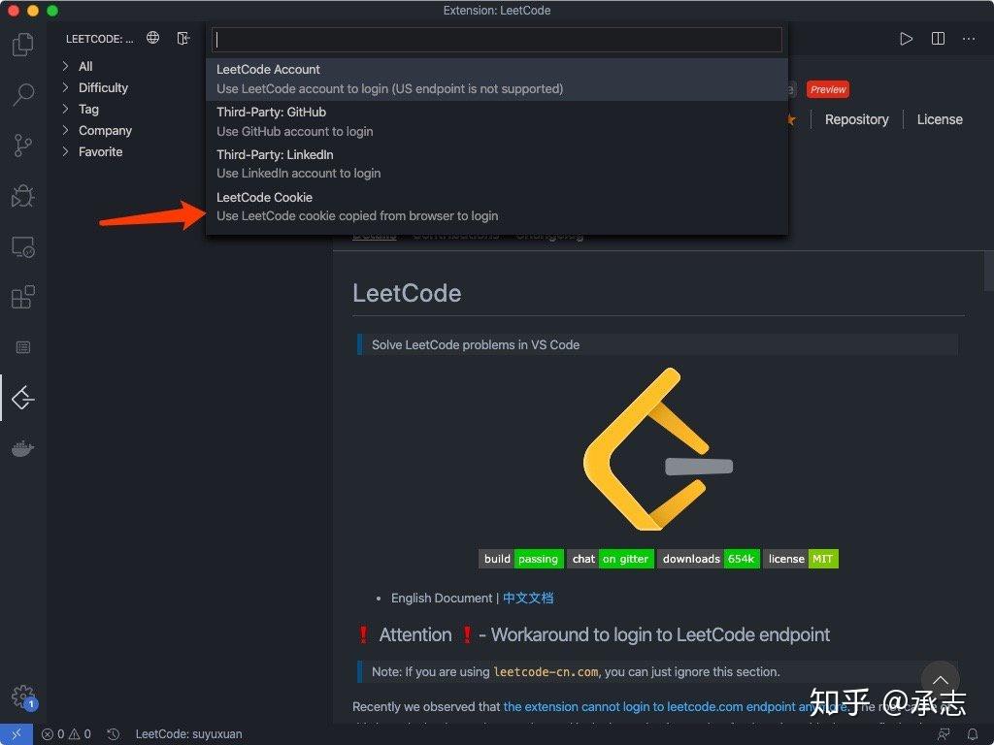Run the extension via the play icon
Screen dimensions: 994x745
coord(906,38)
